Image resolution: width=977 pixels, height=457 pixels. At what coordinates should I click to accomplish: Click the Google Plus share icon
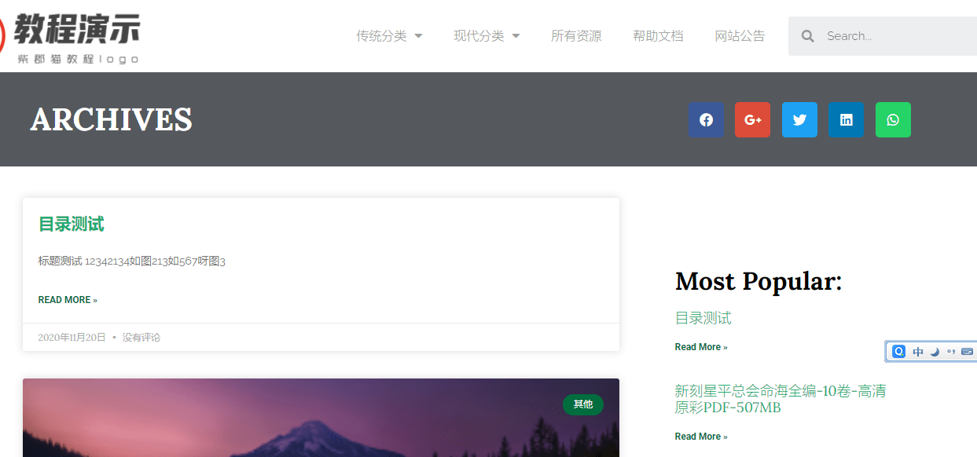click(x=752, y=119)
